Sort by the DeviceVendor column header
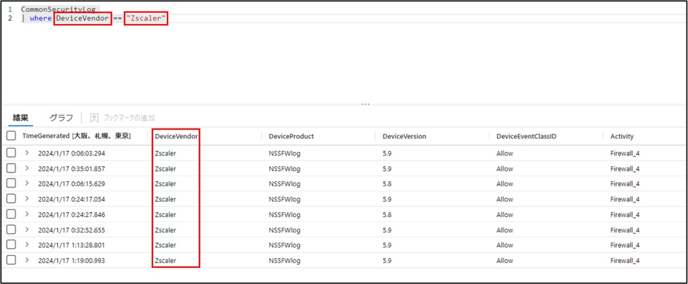The height and width of the screenshot is (284, 688). click(177, 136)
